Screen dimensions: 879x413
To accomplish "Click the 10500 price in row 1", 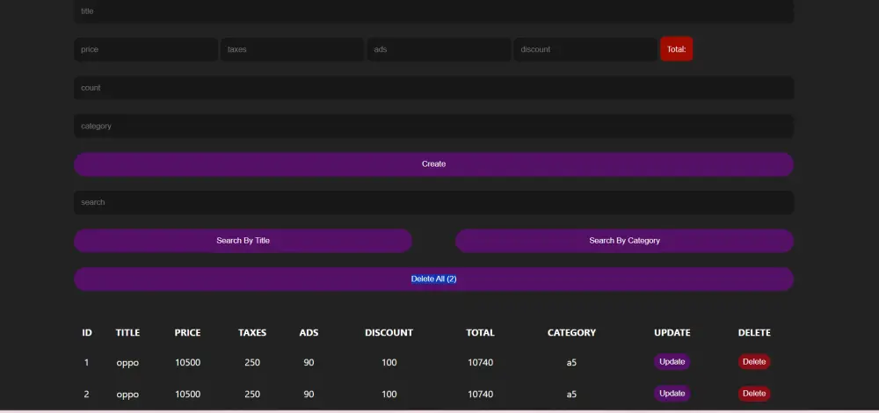I will coord(187,363).
